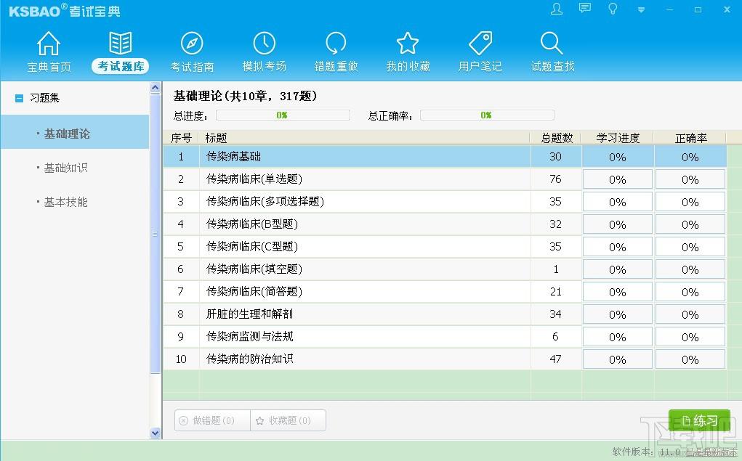742x461 pixels.
Task: Sort by the 学习进度 column header
Action: [618, 138]
